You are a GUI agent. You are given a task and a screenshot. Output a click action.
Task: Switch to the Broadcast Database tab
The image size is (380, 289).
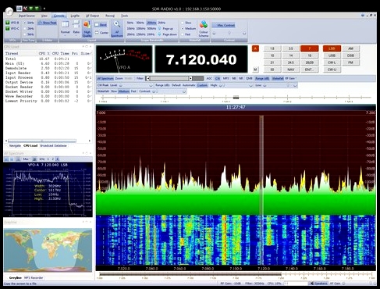[x=53, y=146]
